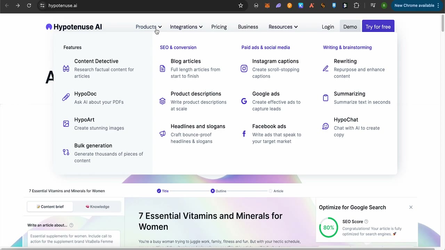
Task: Expand the Resources dropdown menu
Action: [x=283, y=27]
